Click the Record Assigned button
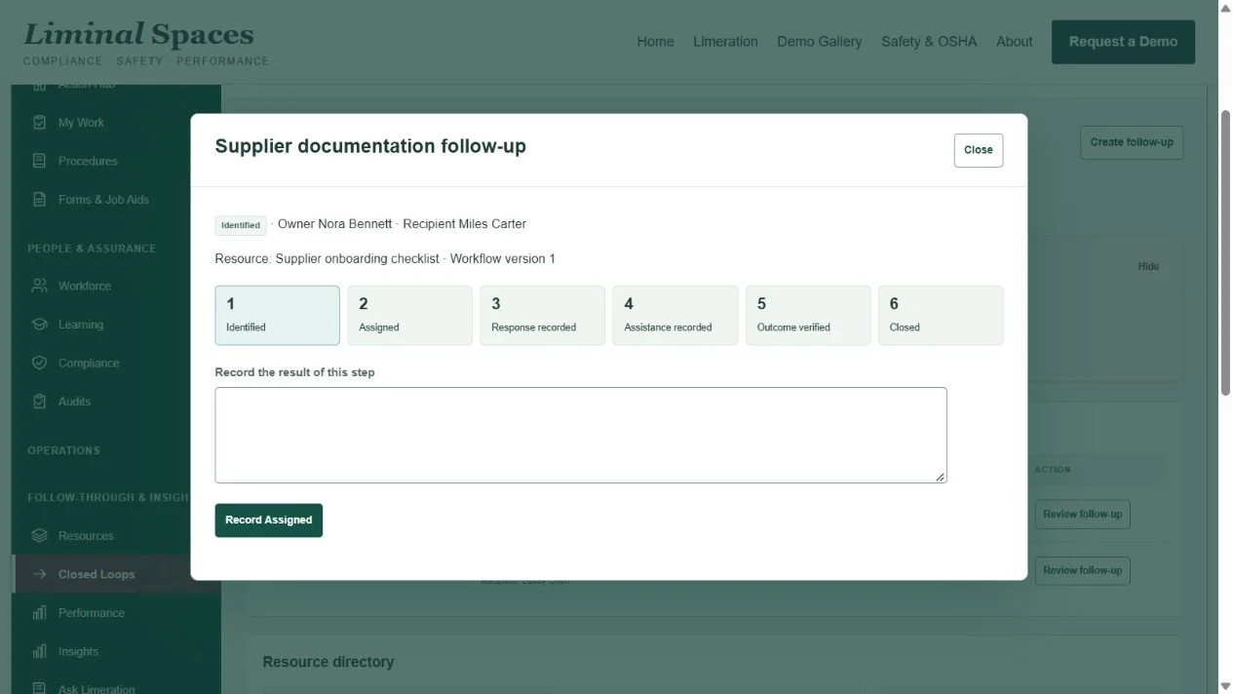The image size is (1233, 694). (x=269, y=520)
